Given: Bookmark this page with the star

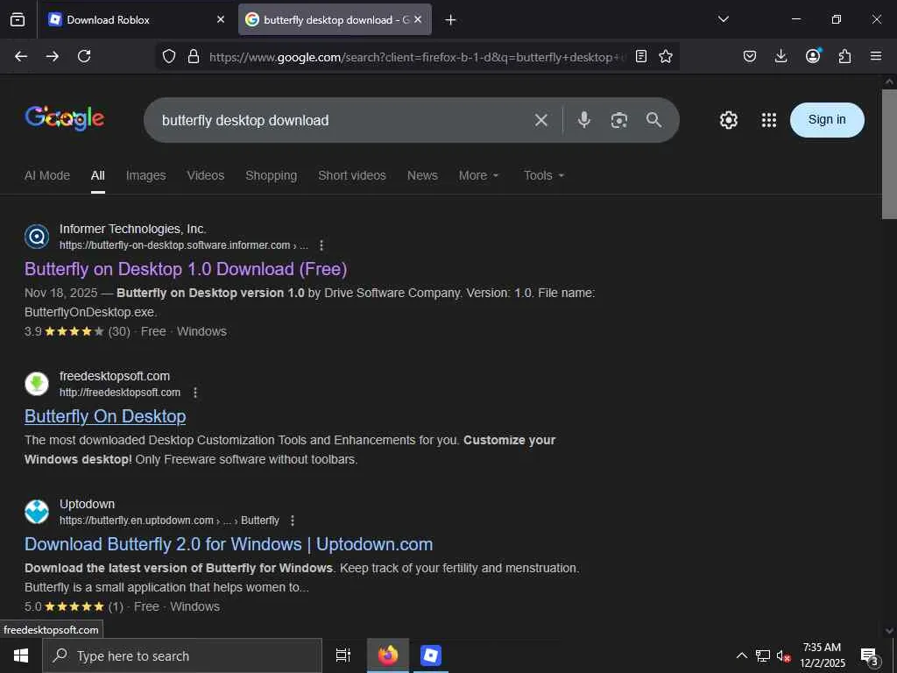Looking at the screenshot, I should click(x=666, y=56).
